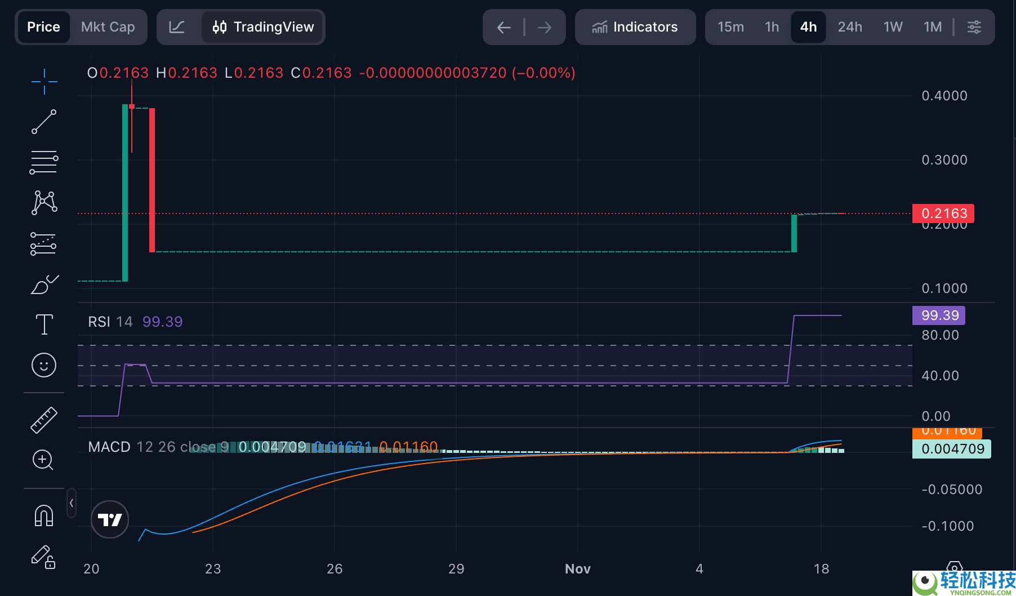Select the Text annotation tool

click(44, 324)
